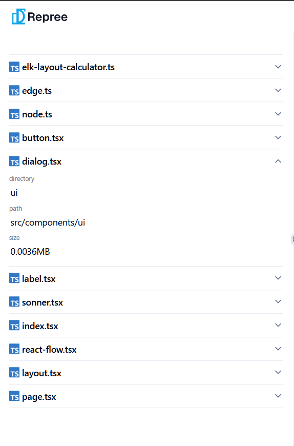Click the TS icon next to edge.ts
The width and height of the screenshot is (294, 446).
pos(14,90)
